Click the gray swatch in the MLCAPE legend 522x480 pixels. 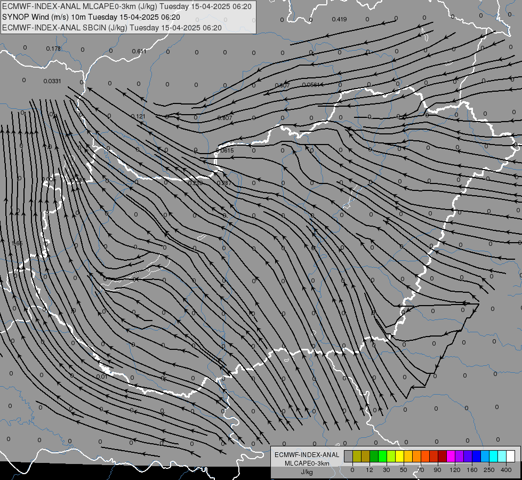(349, 457)
